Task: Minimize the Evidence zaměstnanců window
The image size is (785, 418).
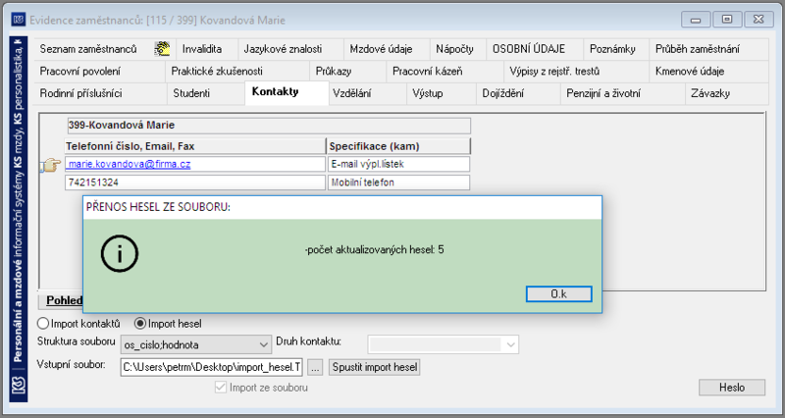Action: (696, 20)
